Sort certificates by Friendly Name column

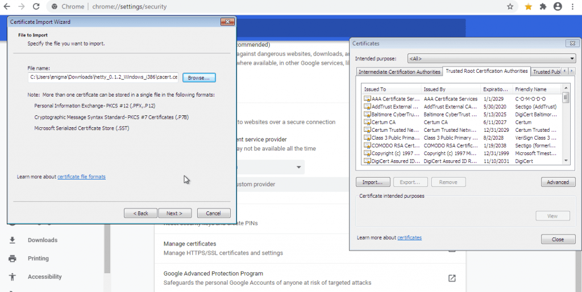537,89
